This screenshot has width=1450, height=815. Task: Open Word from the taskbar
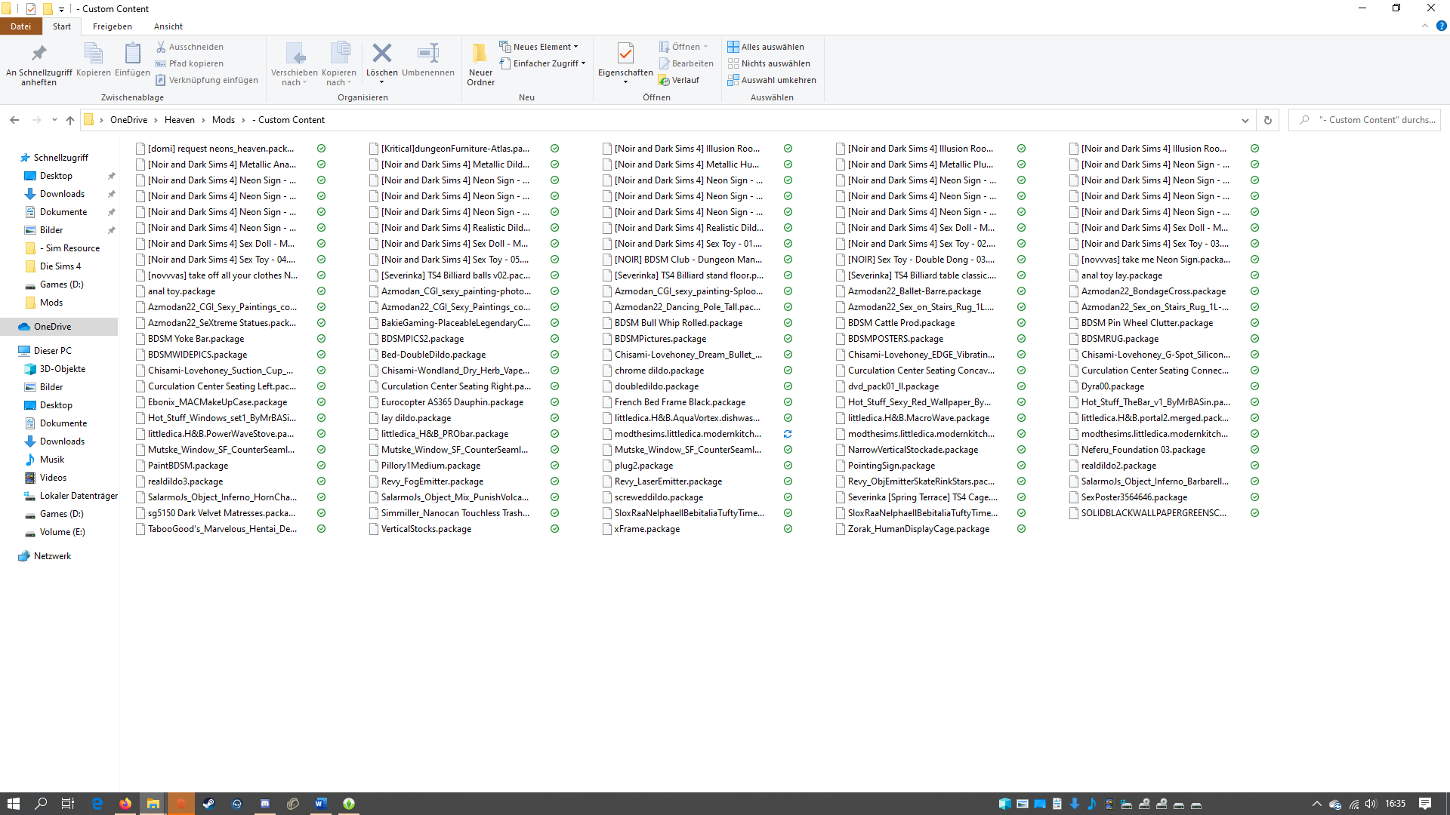pyautogui.click(x=320, y=804)
